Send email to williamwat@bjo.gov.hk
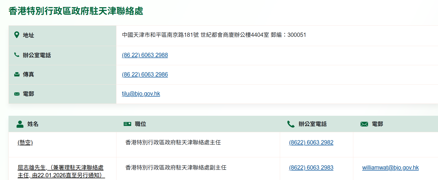 (390, 168)
